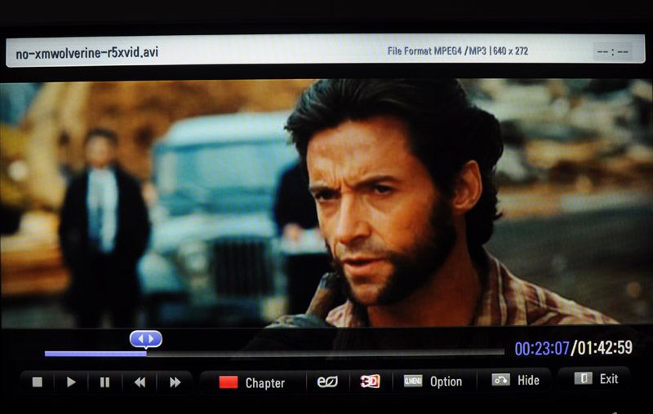
Task: Pause the movie
Action: point(105,382)
